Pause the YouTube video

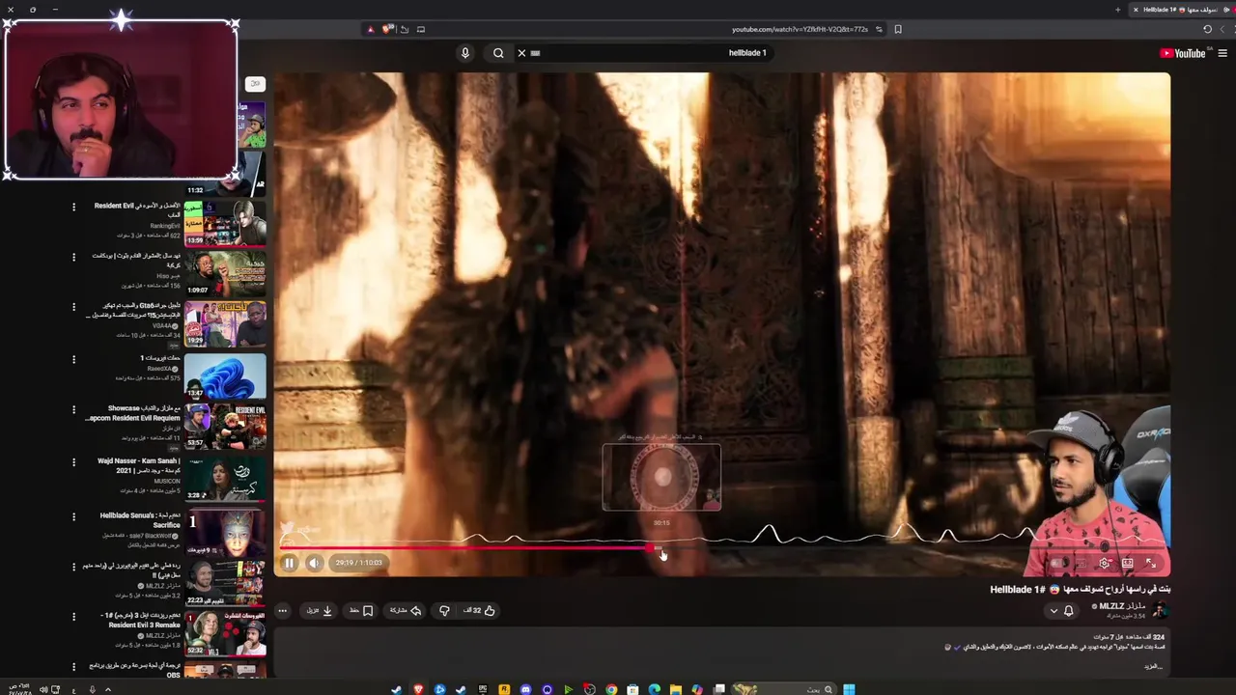point(289,563)
